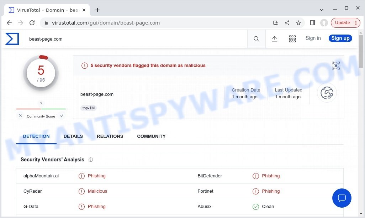The image size is (365, 218).
Task: Click the Malicious verdict text for CyRadar
Action: pos(97,191)
